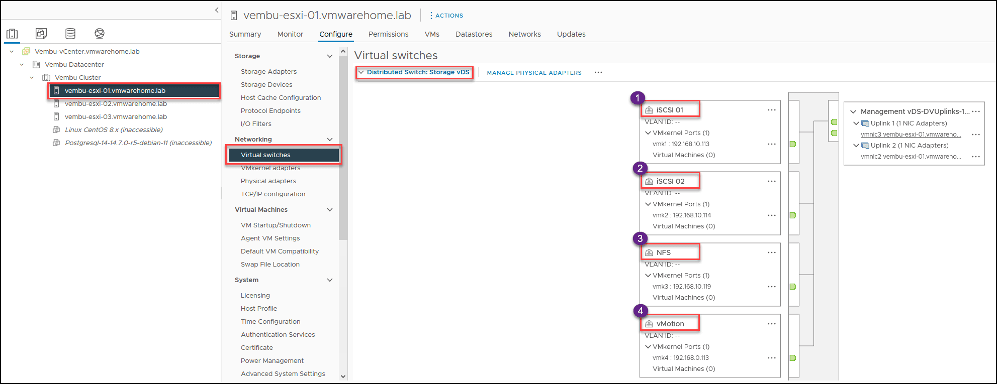997x384 pixels.
Task: Open the vmk4 192.168.0.113 ellipsis menu
Action: click(x=772, y=358)
